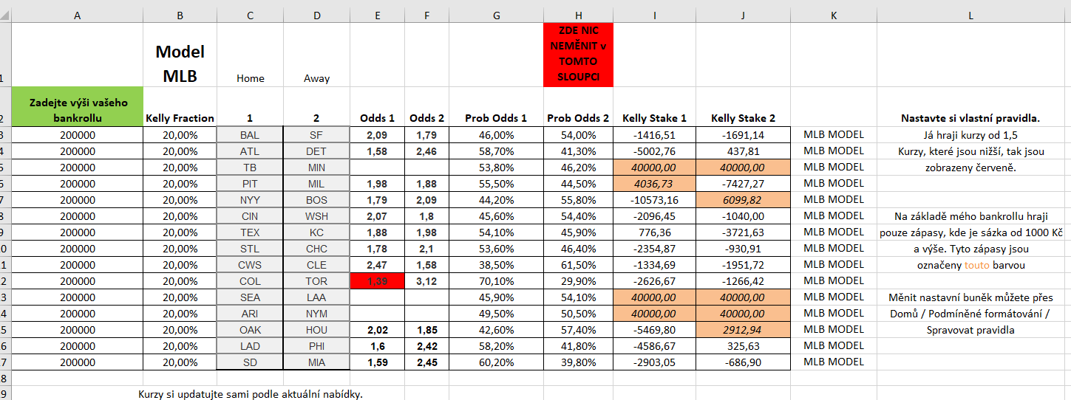Select the 20,00% Kelly Fraction cell in SD row
The height and width of the screenshot is (400, 1071).
point(180,362)
